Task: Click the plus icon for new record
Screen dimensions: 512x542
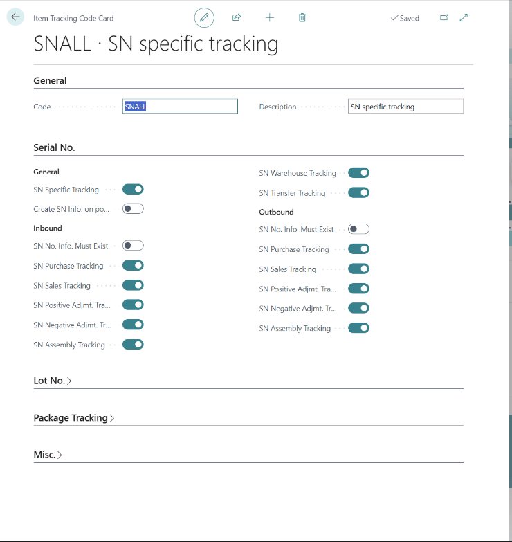Action: (x=270, y=18)
